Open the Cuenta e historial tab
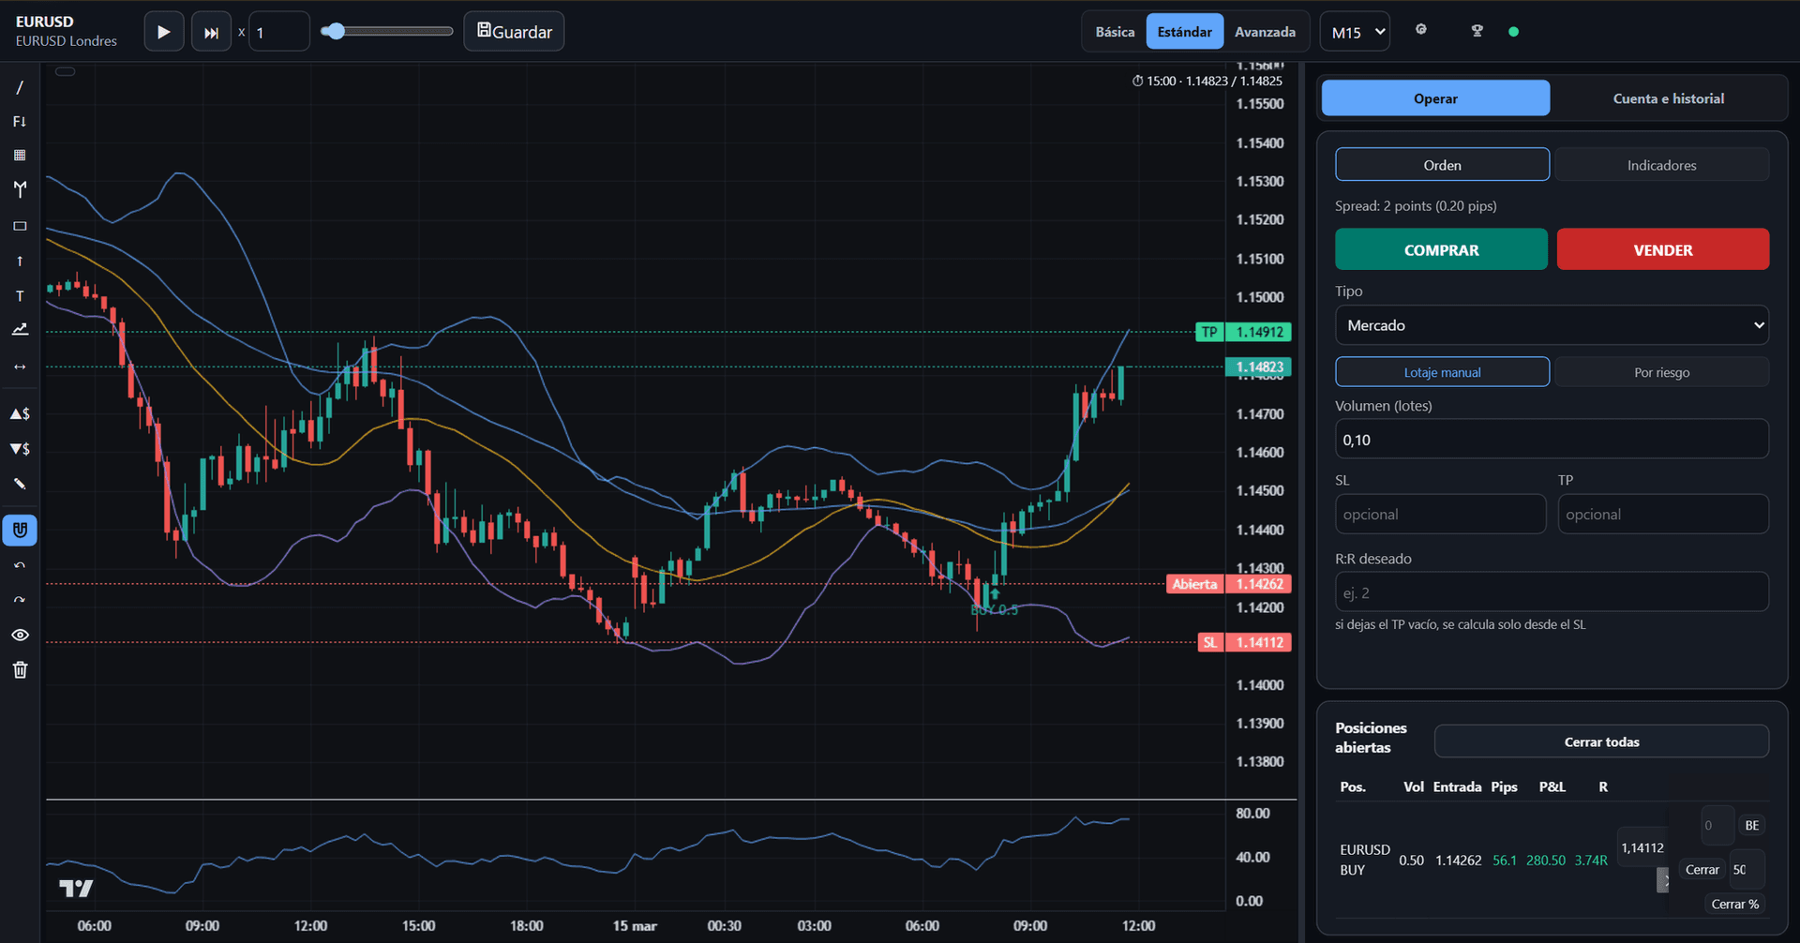This screenshot has height=943, width=1800. 1668,98
